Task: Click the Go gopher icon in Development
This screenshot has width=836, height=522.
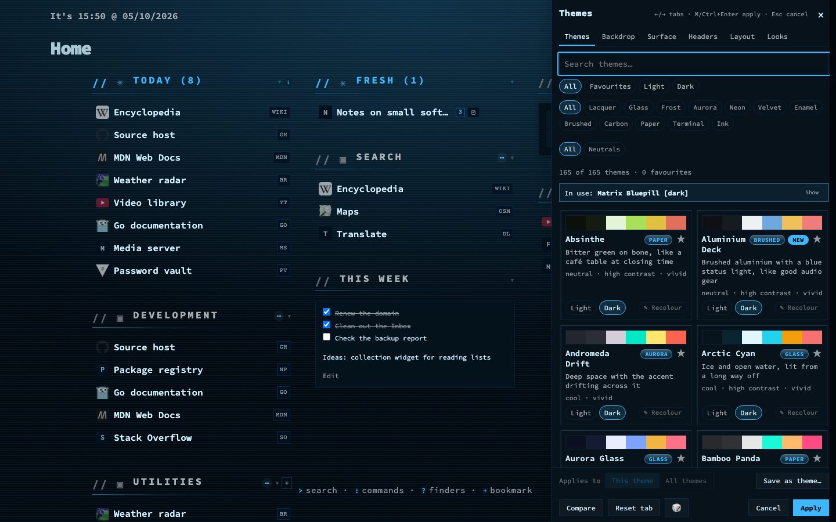Action: 102,392
